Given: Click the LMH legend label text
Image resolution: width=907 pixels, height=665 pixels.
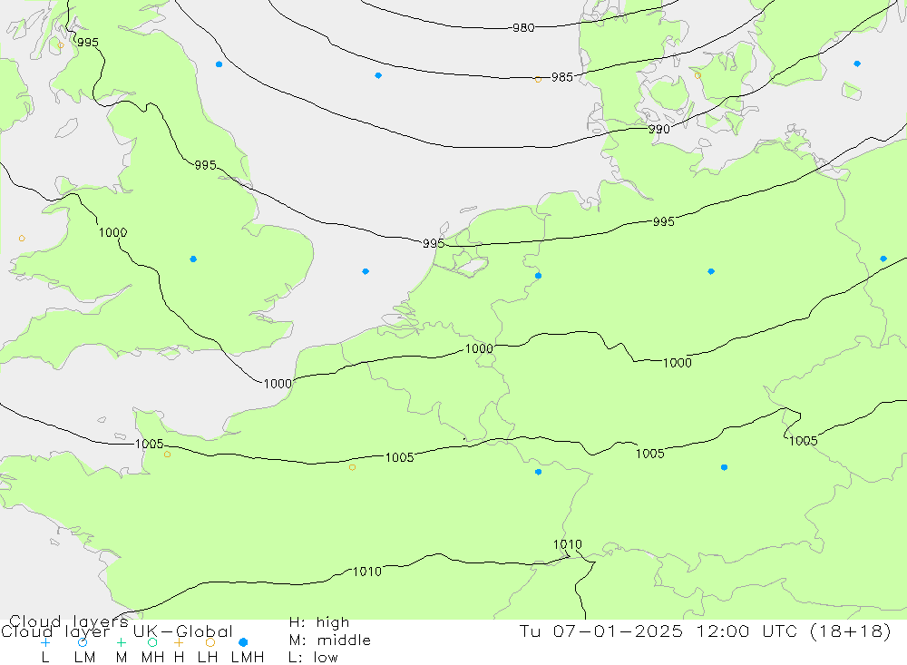Looking at the screenshot, I should (x=248, y=658).
